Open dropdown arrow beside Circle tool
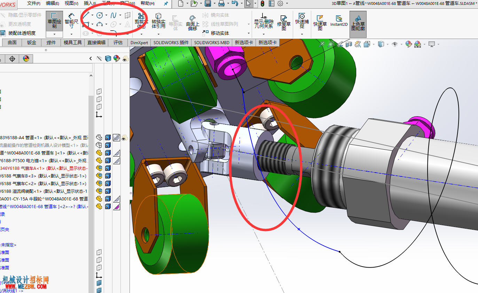This screenshot has width=478, height=293. pos(106,15)
